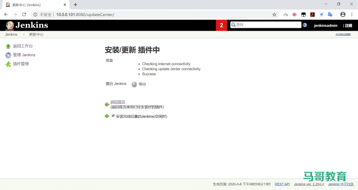The width and height of the screenshot is (358, 190).
Task: Click the 'Checking internet connectivity' text
Action: point(166,64)
